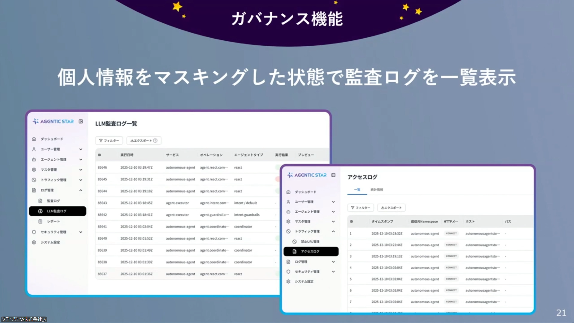
Task: Select the 一覧 tab in アクセスログ
Action: click(x=357, y=190)
